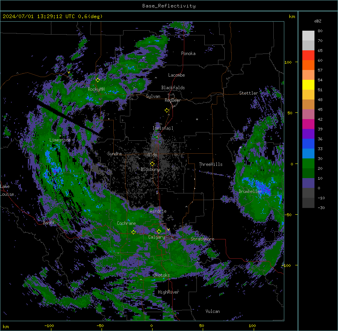338x331 pixels.
Task: Select the purple 36-39 dBZ legend swatch
Action: tap(308, 134)
